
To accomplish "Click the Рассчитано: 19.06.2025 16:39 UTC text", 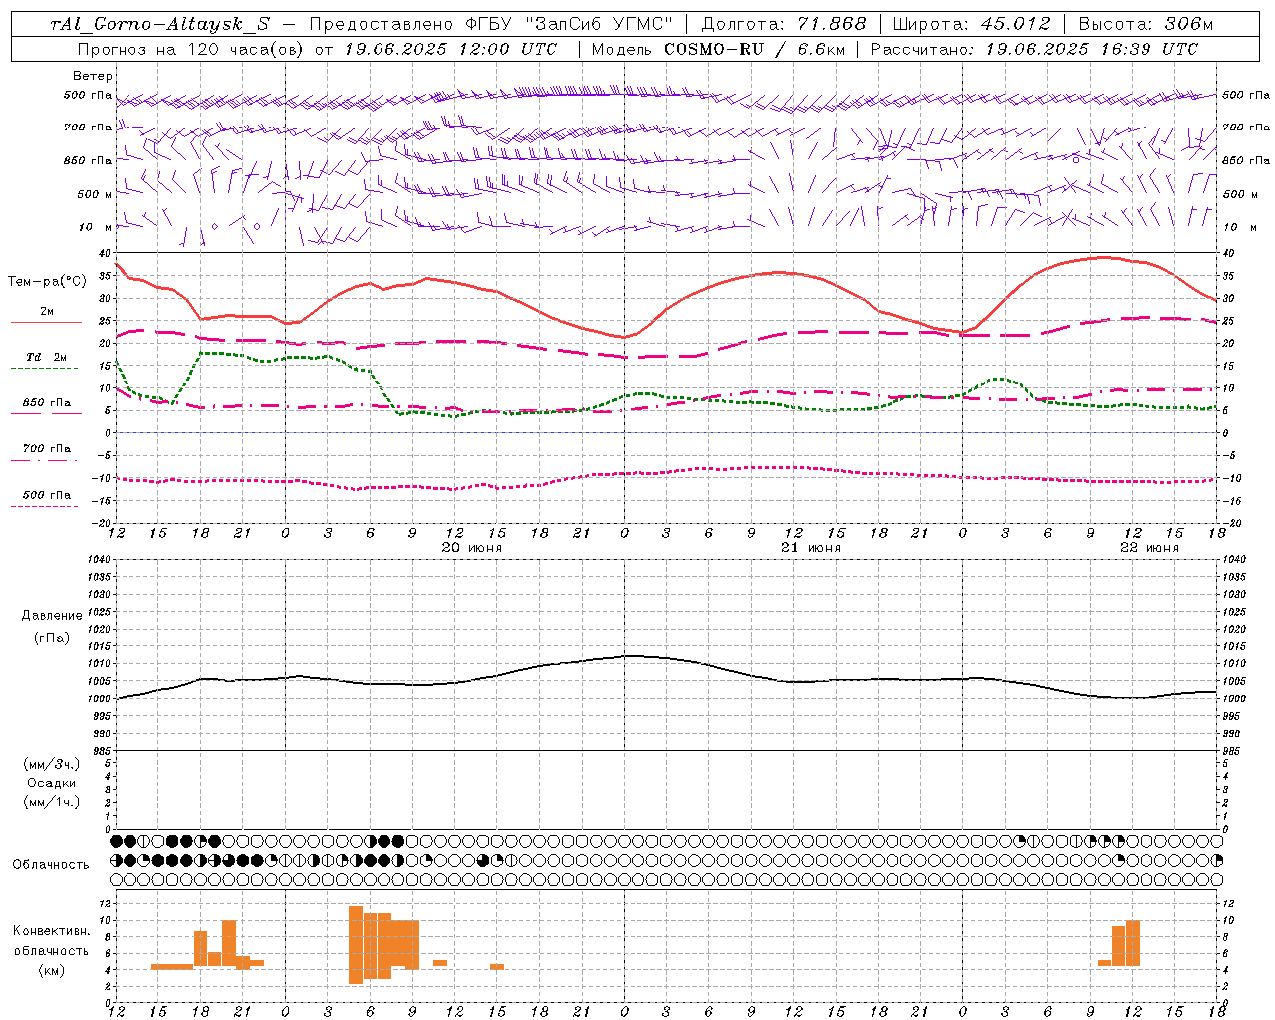I will click(x=1034, y=49).
